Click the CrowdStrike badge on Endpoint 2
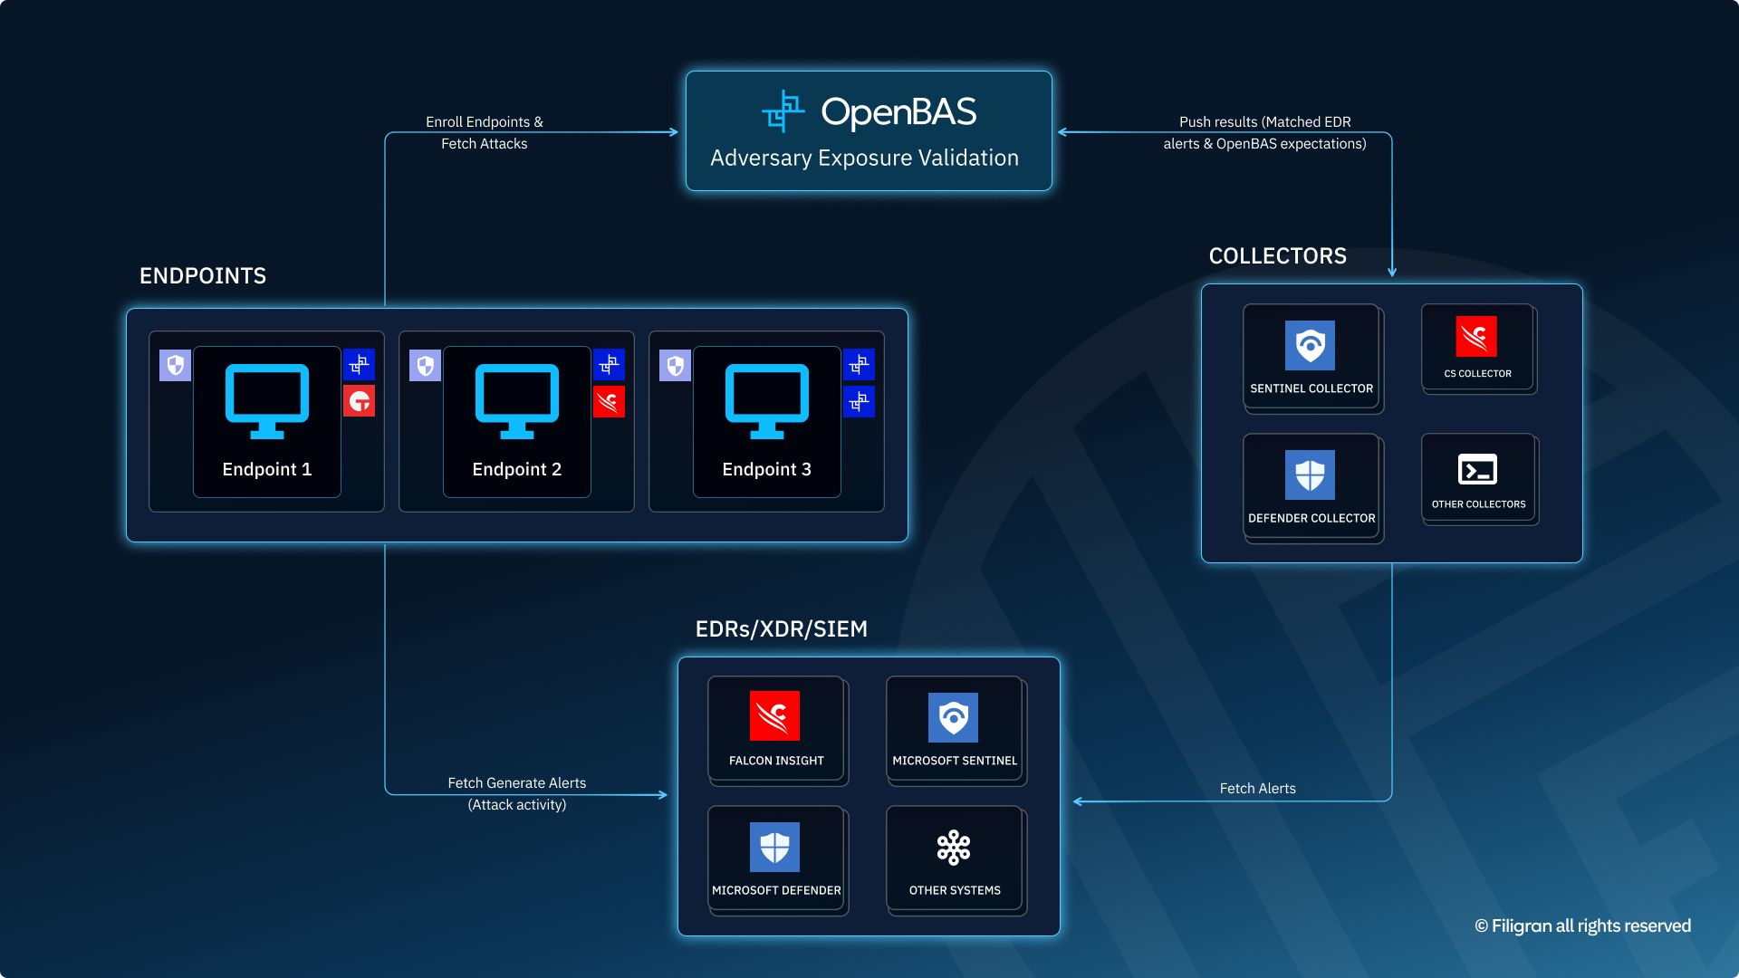The width and height of the screenshot is (1739, 978). 609,402
